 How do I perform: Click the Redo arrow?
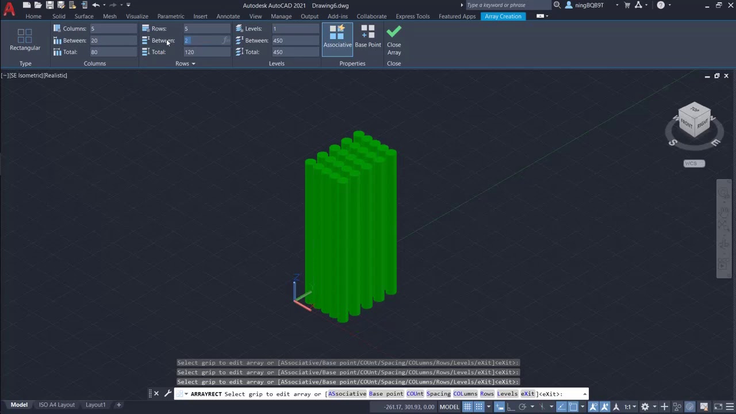[x=113, y=5]
